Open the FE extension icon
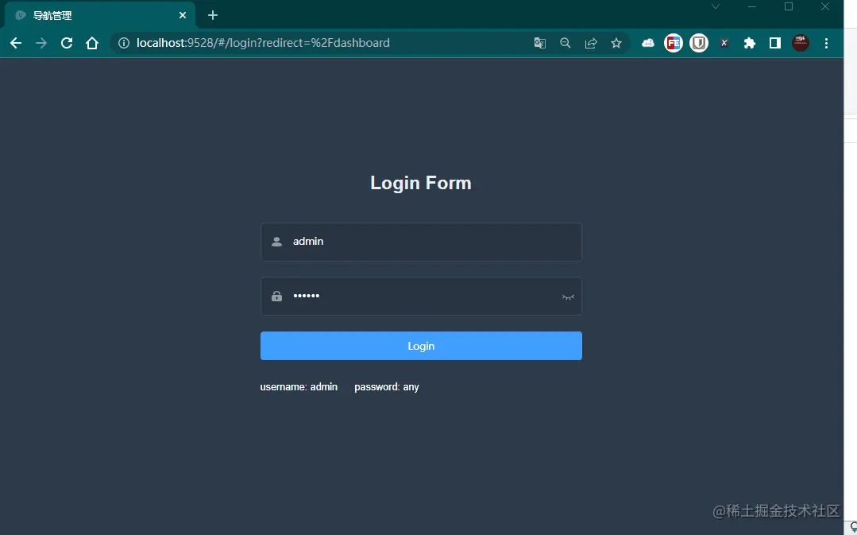 click(x=673, y=43)
